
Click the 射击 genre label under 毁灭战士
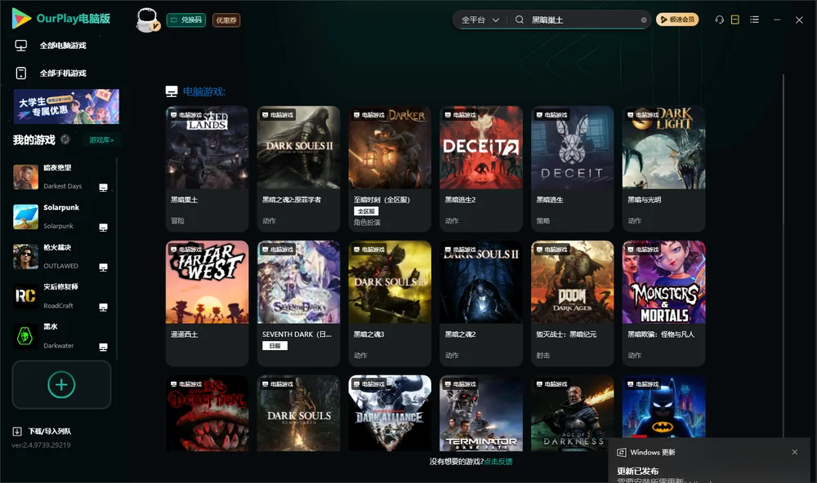543,356
